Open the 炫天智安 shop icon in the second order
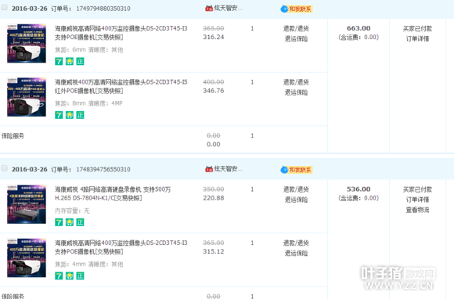The image size is (454, 299). click(x=209, y=169)
